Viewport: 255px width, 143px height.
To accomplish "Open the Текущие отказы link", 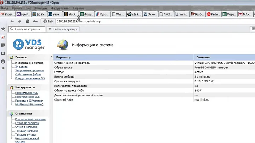I will [25, 135].
